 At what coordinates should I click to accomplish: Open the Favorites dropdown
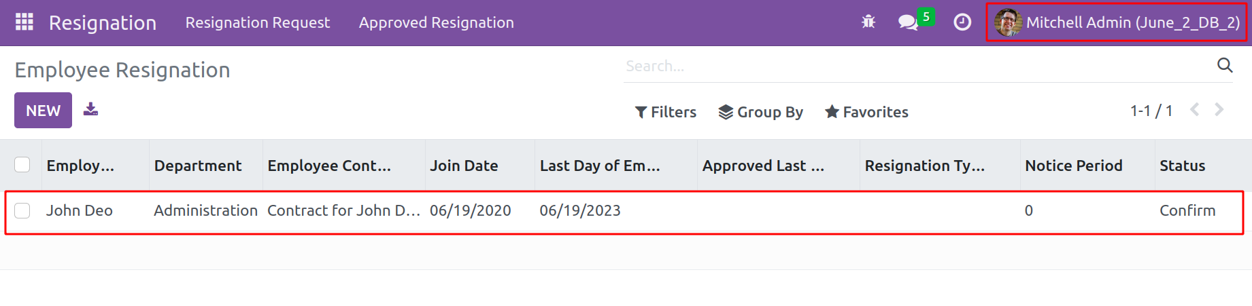coord(867,112)
